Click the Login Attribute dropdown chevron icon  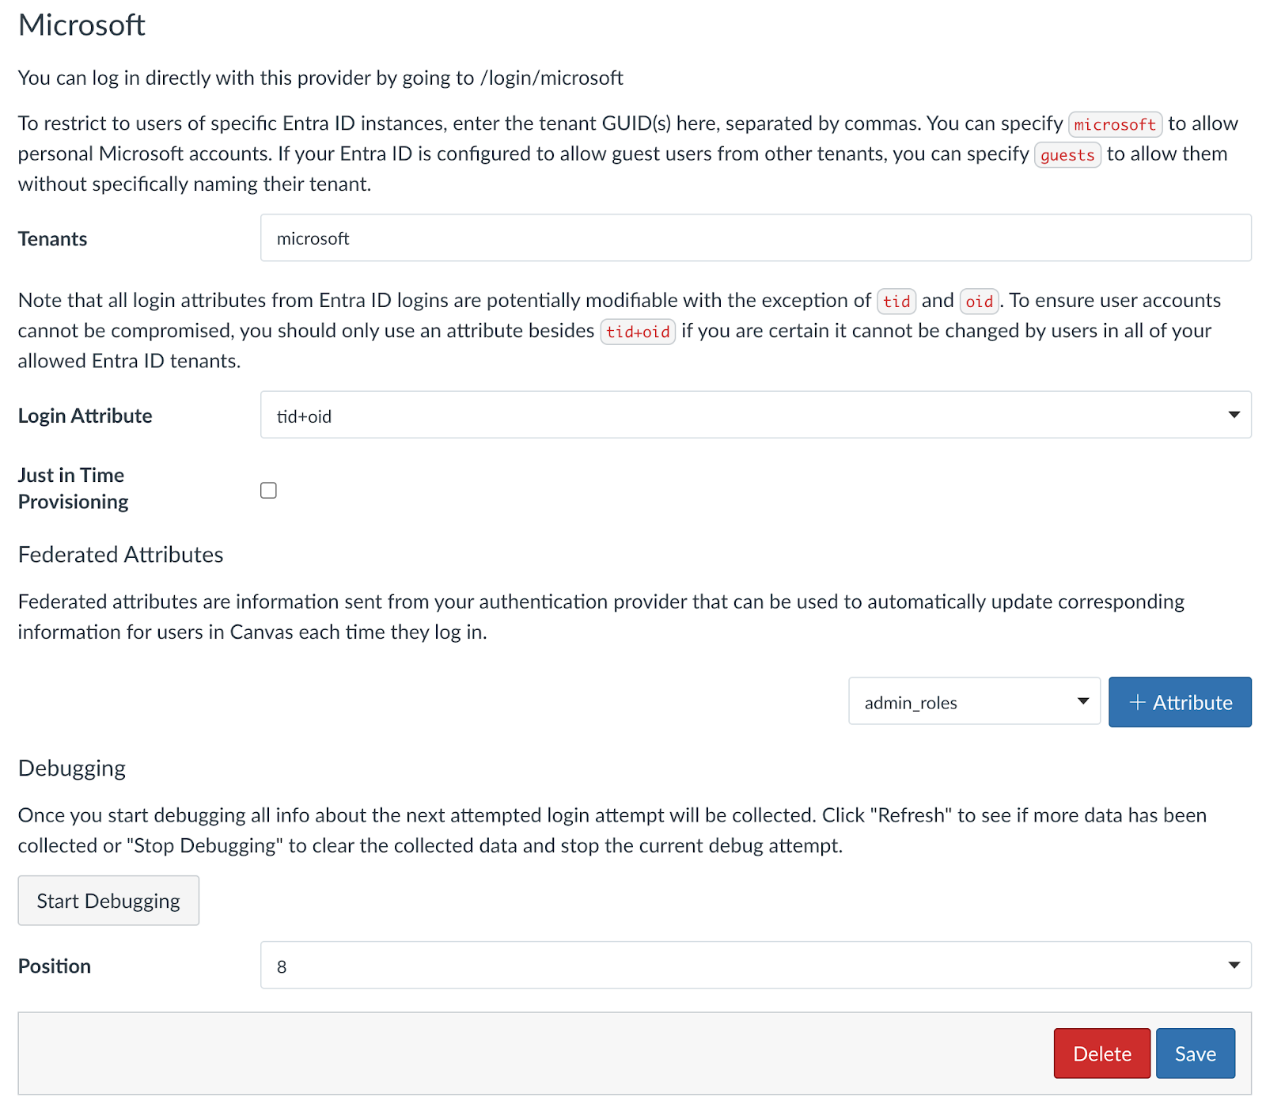(1234, 415)
